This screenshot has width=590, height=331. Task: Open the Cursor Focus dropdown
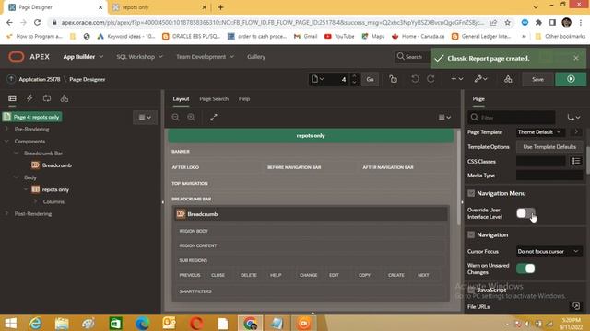point(549,251)
